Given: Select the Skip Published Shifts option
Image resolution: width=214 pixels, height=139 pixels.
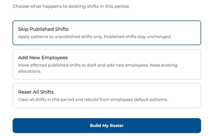Looking at the screenshot, I should (x=107, y=33).
